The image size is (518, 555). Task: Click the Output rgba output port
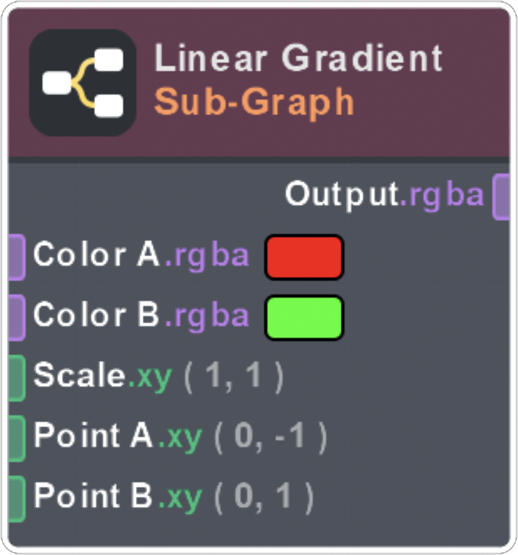[502, 196]
